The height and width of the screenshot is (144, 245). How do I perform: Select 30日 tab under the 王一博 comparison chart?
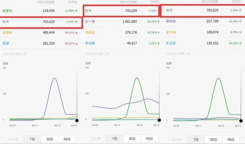click(x=132, y=139)
